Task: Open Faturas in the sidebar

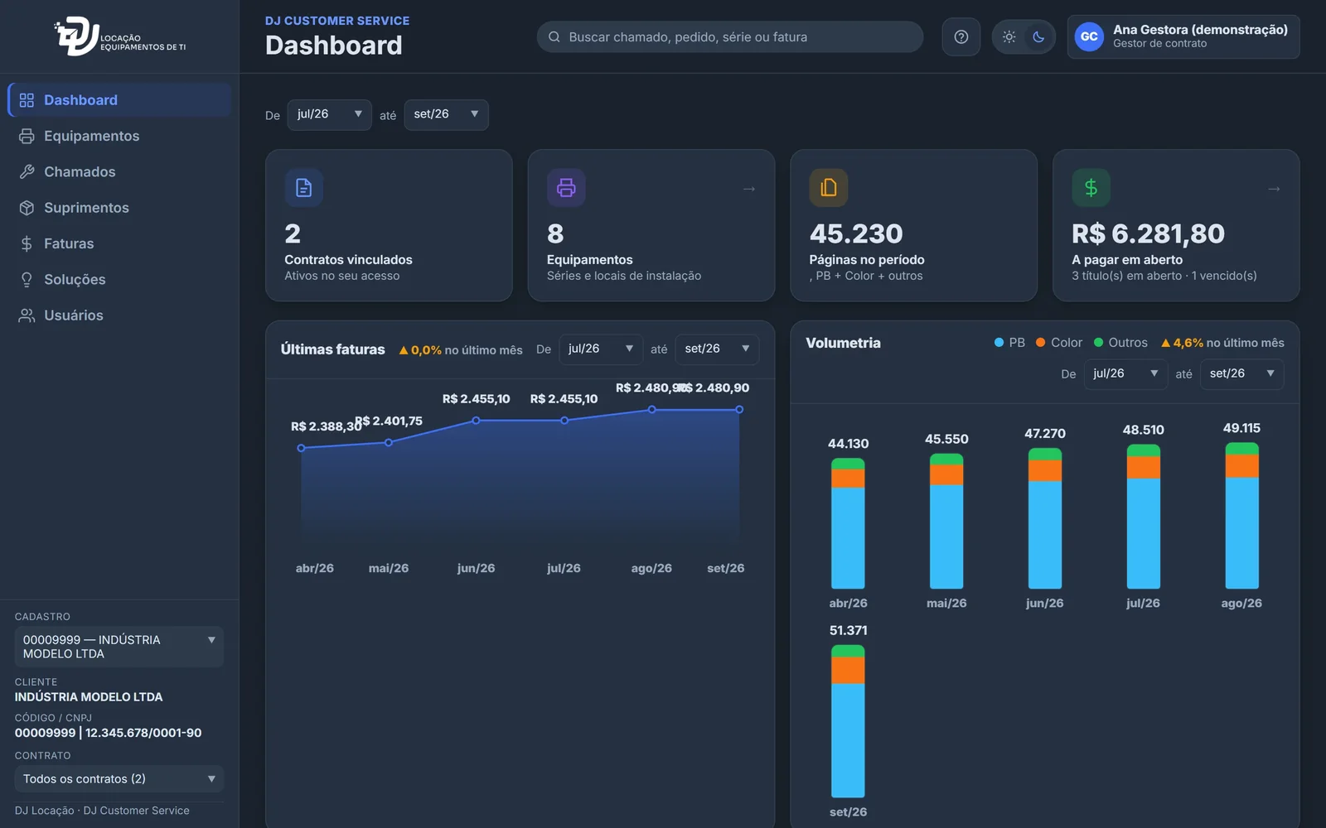Action: click(x=119, y=243)
